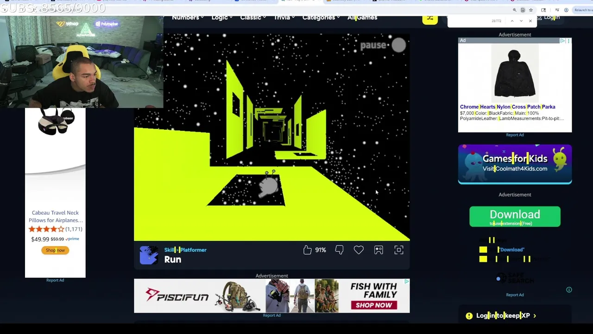The width and height of the screenshot is (593, 334).
Task: Click AdChoices icon on Piscifun banner
Action: (x=406, y=282)
